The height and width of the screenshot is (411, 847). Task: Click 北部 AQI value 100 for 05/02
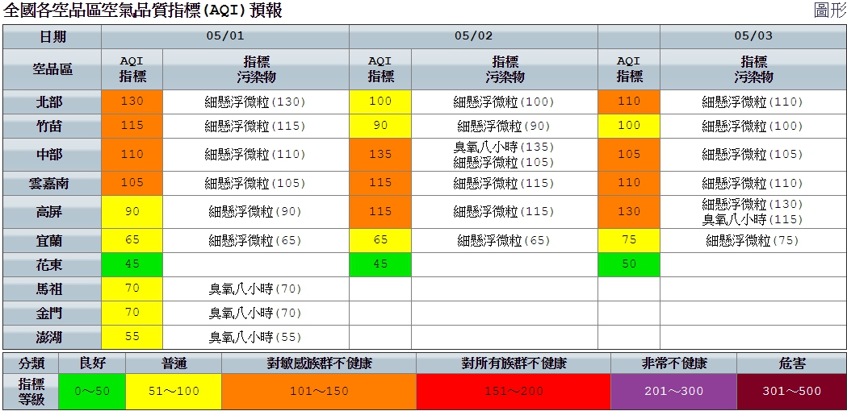(x=380, y=102)
